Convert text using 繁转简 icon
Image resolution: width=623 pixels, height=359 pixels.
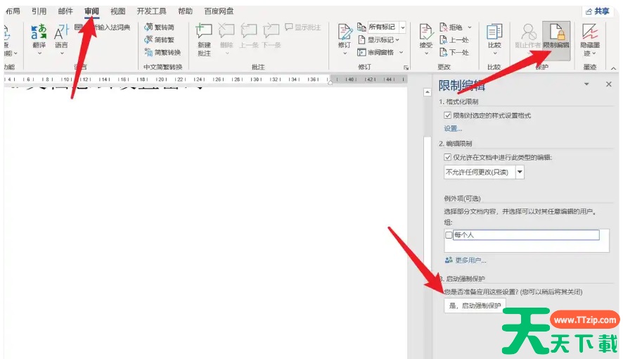(159, 27)
